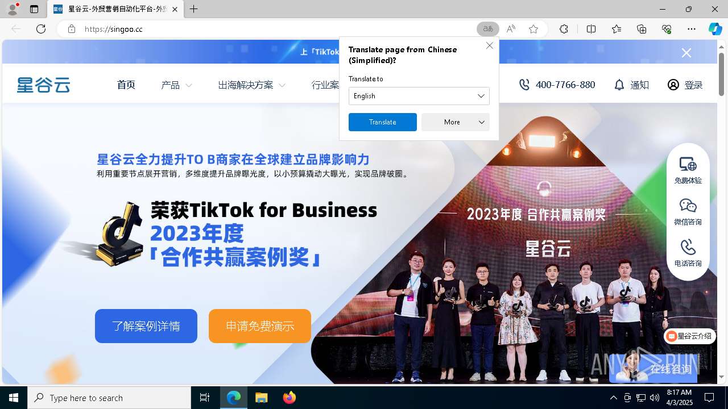The width and height of the screenshot is (728, 409).
Task: Open the Translate to language dropdown
Action: (x=419, y=96)
